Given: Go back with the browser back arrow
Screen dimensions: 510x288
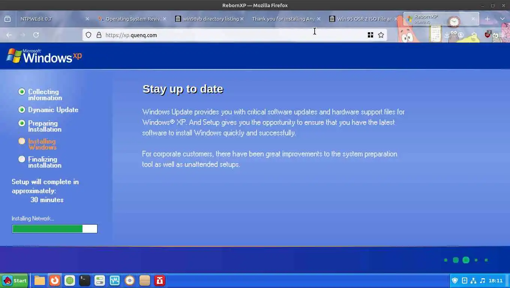Looking at the screenshot, I should [x=9, y=35].
